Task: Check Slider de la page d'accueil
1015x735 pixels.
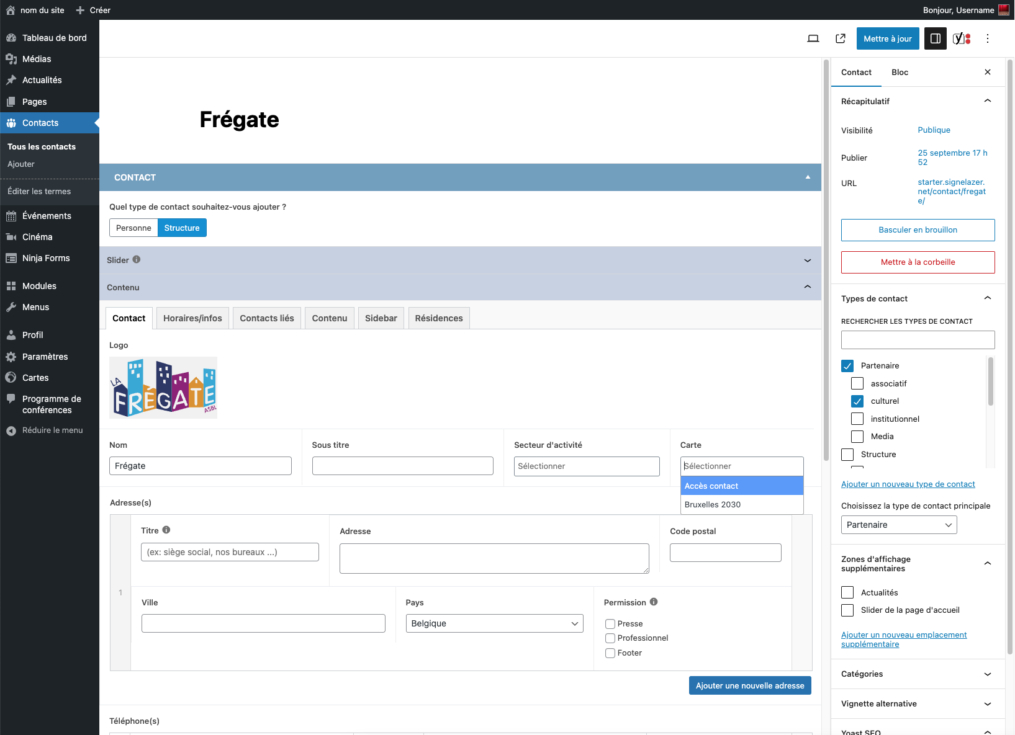Action: click(x=847, y=610)
